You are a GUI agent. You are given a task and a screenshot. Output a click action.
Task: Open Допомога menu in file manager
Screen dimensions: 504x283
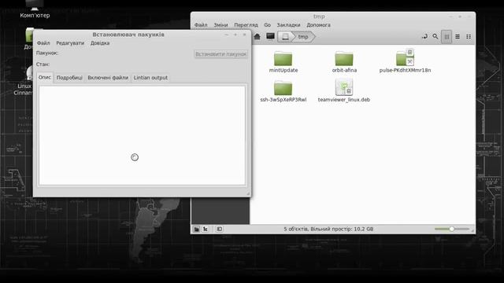318,25
